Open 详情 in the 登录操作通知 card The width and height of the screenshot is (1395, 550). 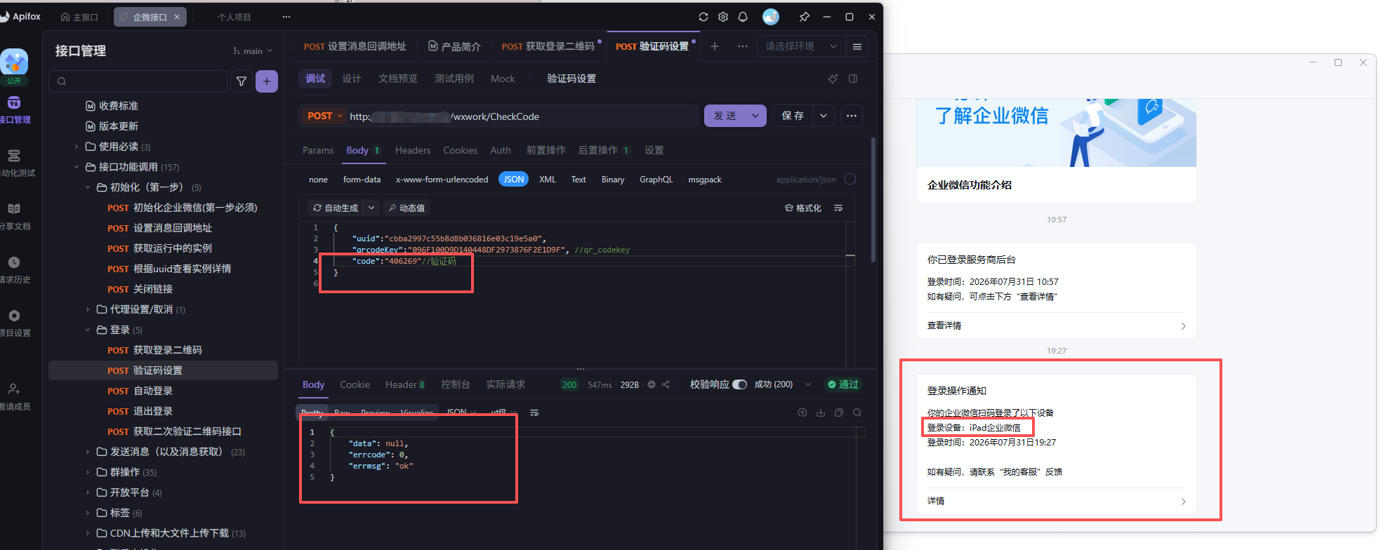1056,501
